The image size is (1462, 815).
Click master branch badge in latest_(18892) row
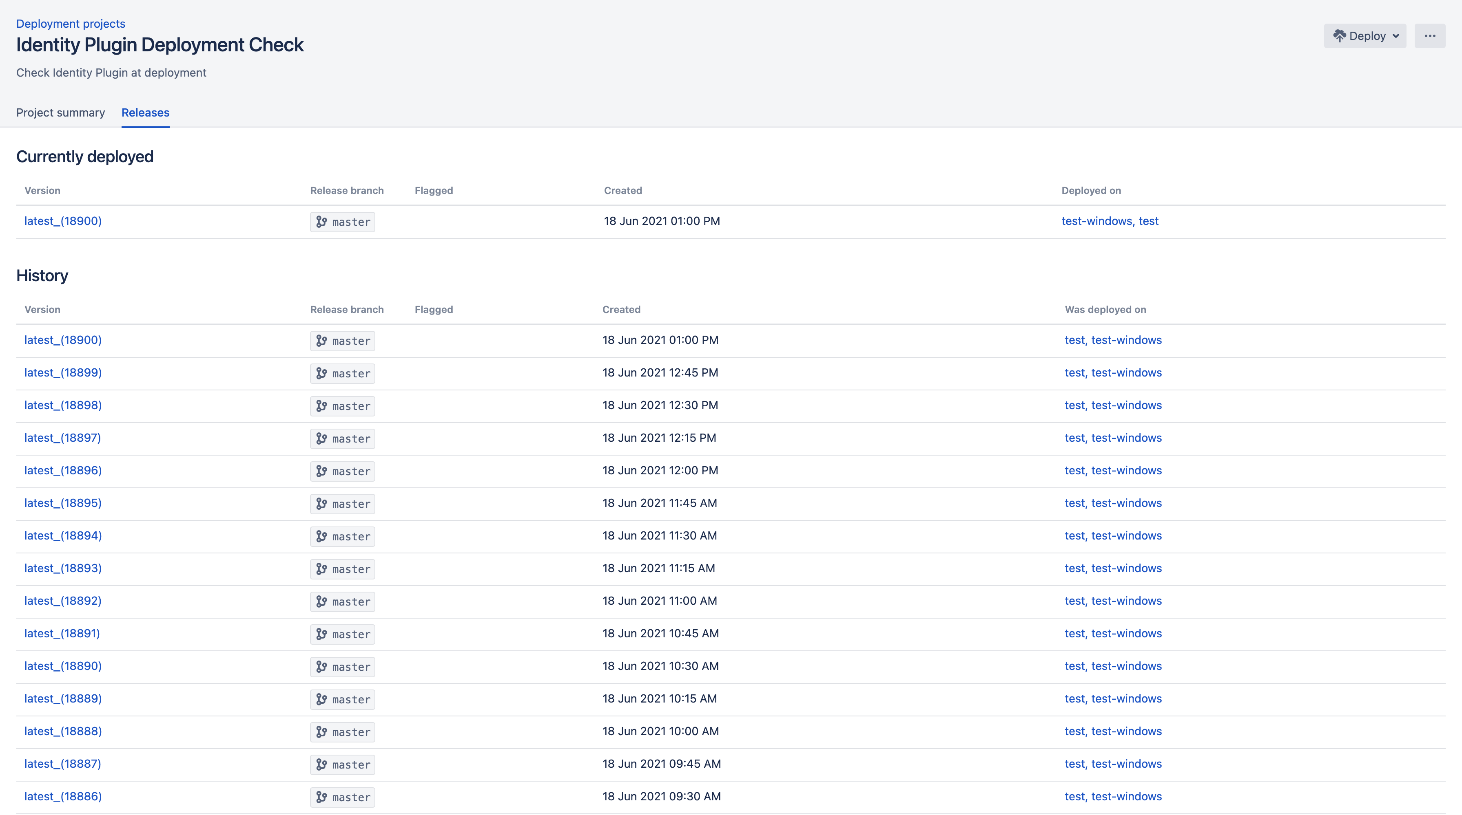[x=343, y=602]
